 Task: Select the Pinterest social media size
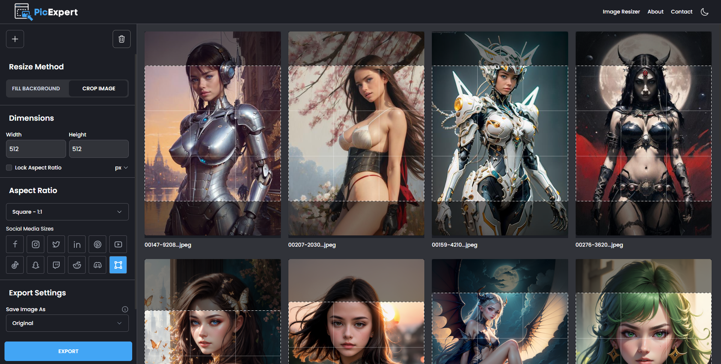98,244
